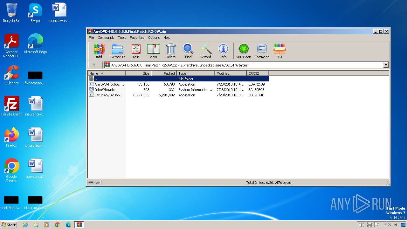
Task: Open the archive Comment tool
Action: click(262, 51)
